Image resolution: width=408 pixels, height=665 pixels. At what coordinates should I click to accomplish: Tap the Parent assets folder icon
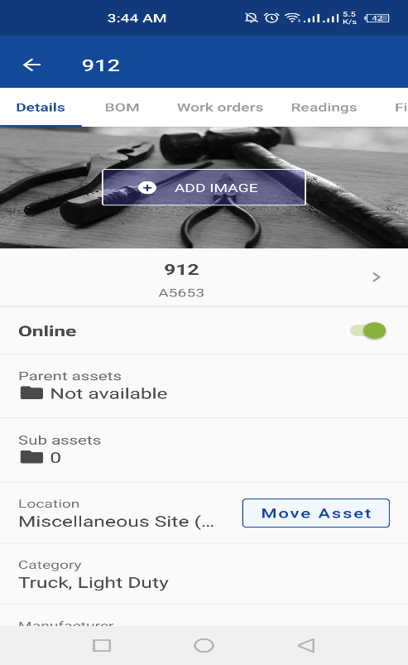(31, 393)
